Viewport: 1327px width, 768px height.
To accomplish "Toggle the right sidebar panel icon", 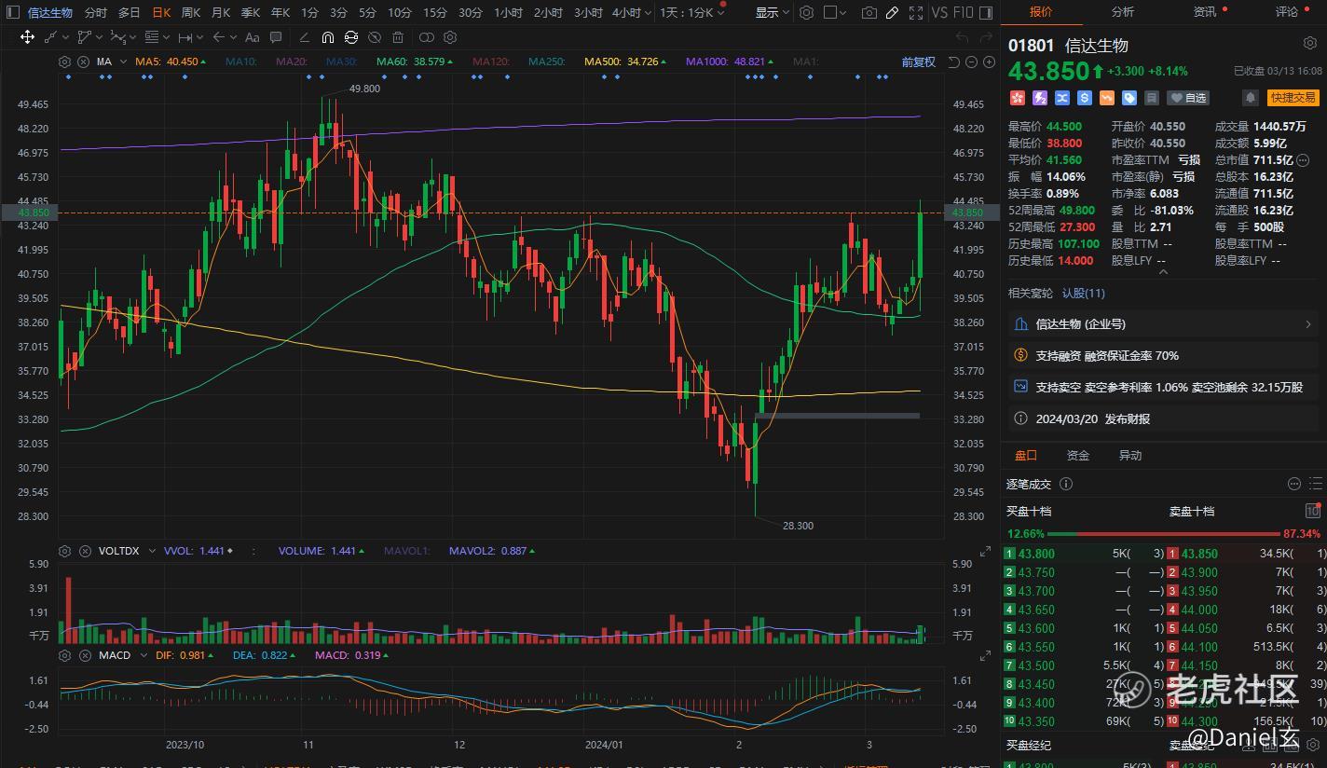I will coord(988,13).
